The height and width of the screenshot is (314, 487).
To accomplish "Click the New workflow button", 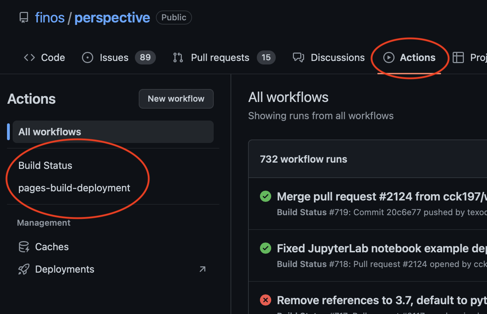I will coord(176,99).
